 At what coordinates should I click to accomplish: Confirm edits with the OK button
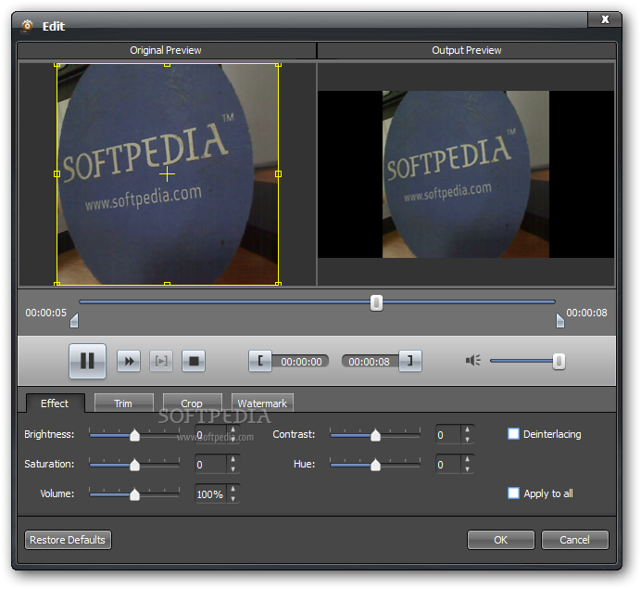tap(501, 540)
